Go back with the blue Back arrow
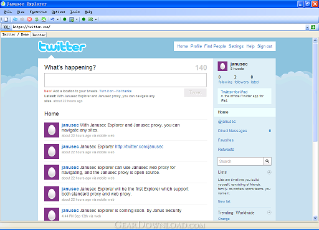This screenshot has width=319, height=230. tap(15, 19)
